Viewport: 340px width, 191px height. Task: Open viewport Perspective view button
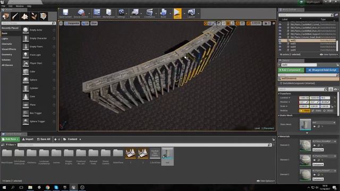coord(72,23)
